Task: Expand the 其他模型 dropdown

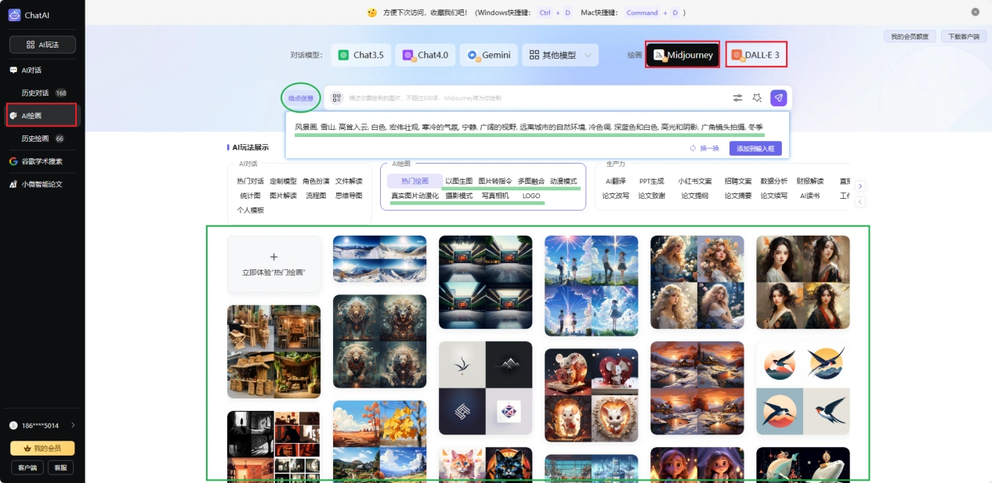Action: point(560,55)
